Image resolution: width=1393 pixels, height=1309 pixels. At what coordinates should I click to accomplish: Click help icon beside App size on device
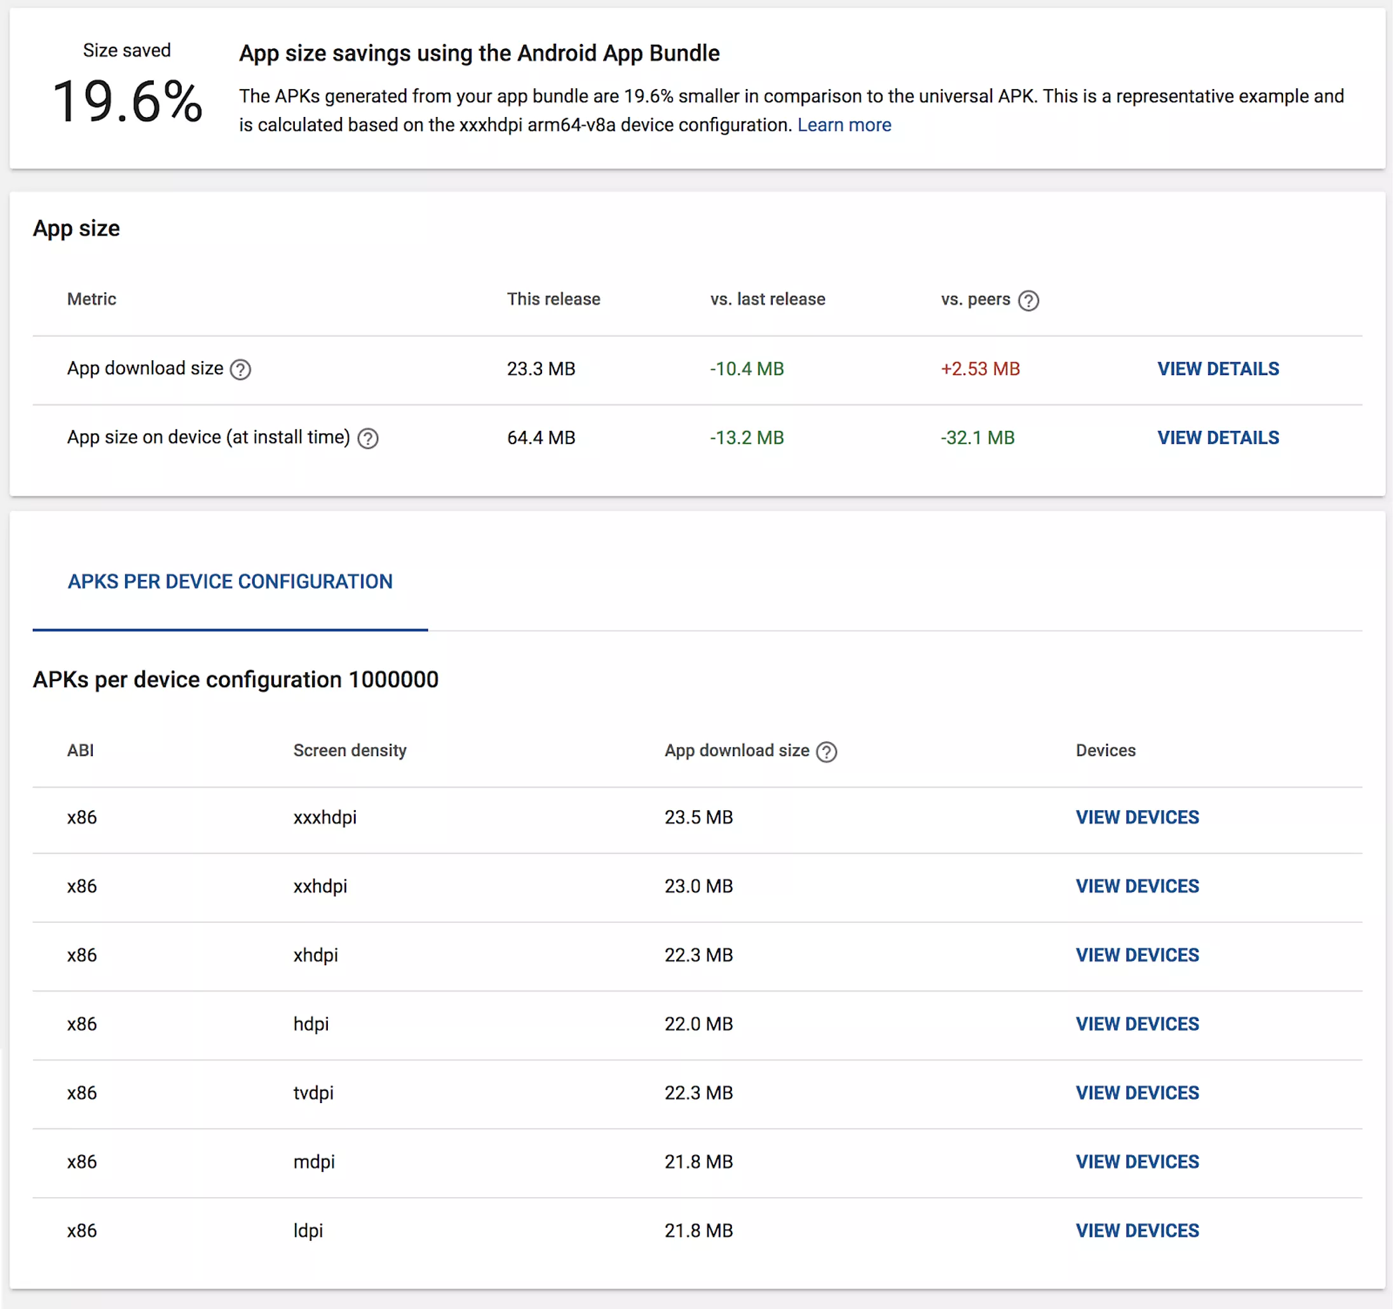[x=368, y=438]
